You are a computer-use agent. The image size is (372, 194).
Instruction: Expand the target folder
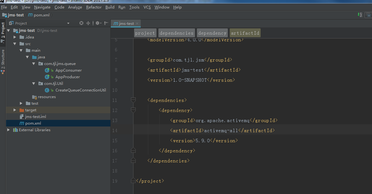[15, 110]
